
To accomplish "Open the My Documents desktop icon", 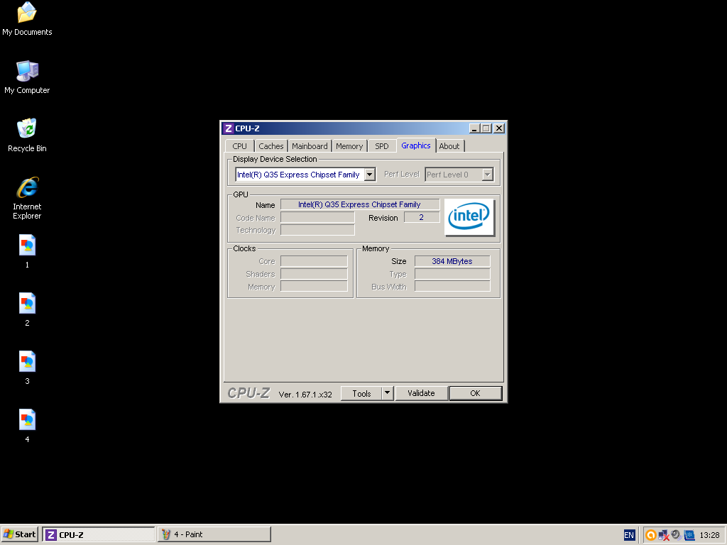I will coord(27,18).
